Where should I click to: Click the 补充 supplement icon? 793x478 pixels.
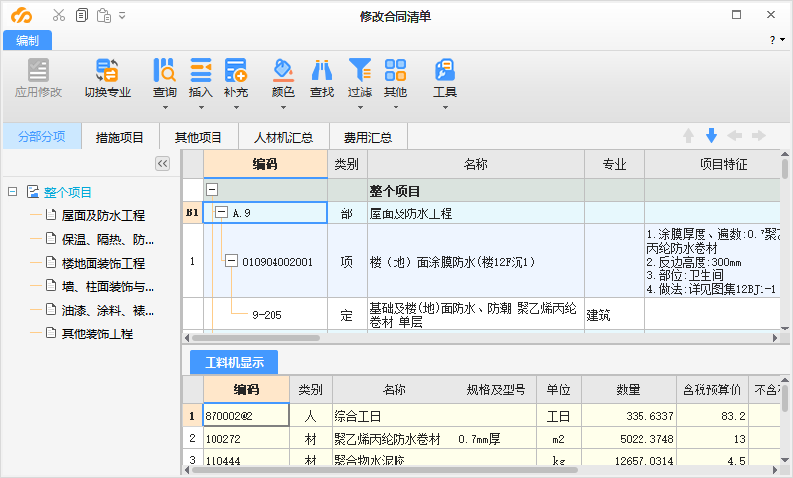[235, 71]
